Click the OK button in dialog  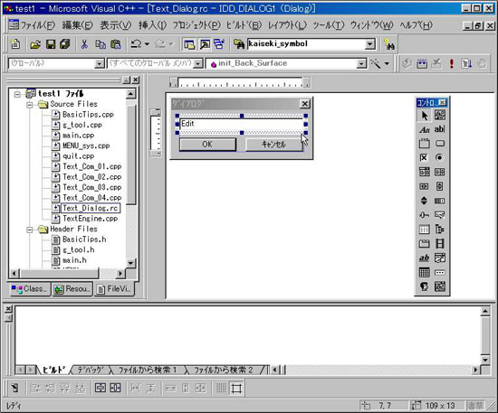[x=207, y=145]
